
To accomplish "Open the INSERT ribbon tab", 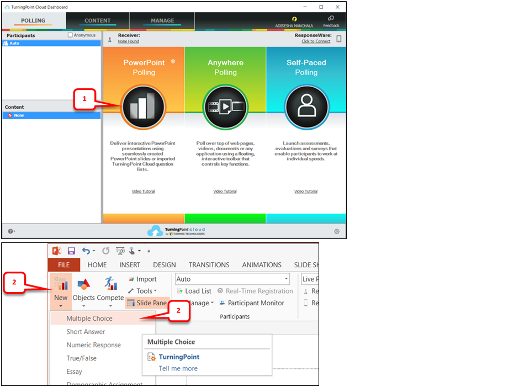I will [x=130, y=265].
